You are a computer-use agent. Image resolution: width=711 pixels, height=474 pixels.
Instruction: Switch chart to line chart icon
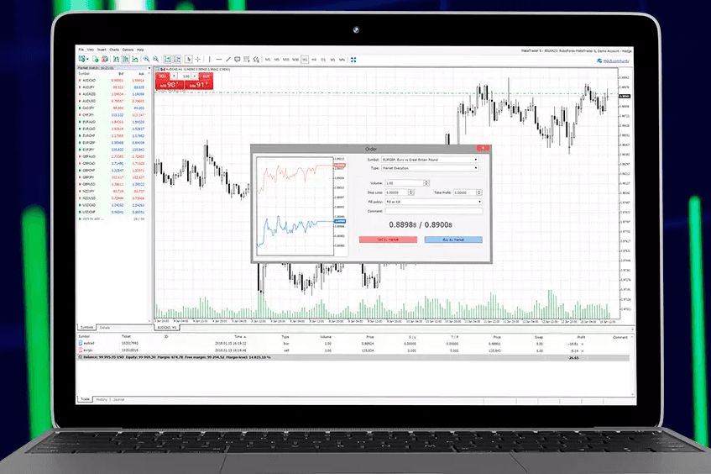135,59
